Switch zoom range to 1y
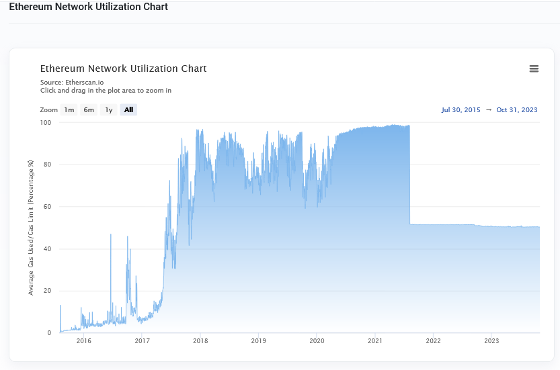Image resolution: width=560 pixels, height=370 pixels. (109, 110)
